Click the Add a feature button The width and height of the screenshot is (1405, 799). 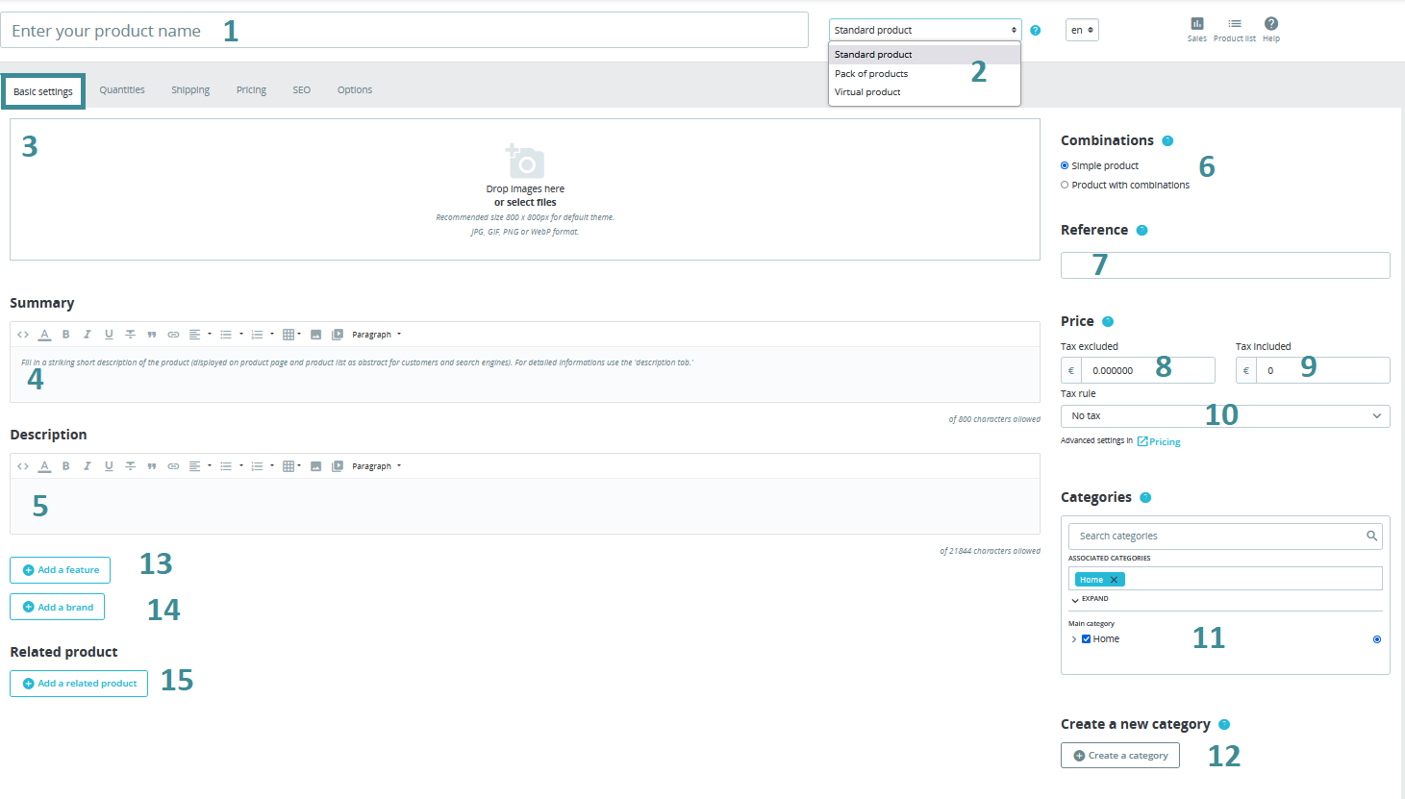(x=61, y=570)
